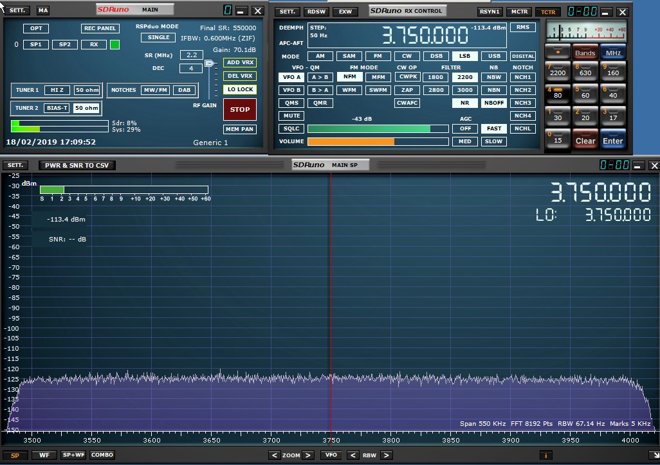Enable NCH1 notch
This screenshot has width=660, height=465.
click(522, 77)
